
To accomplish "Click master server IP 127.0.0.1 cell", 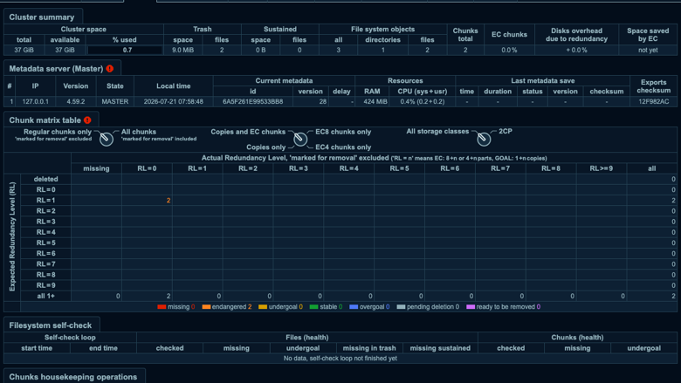I will (36, 101).
